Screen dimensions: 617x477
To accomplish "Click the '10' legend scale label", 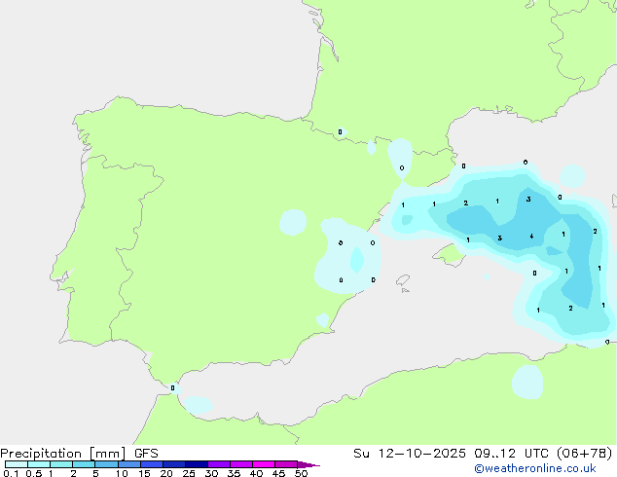I will tap(122, 473).
